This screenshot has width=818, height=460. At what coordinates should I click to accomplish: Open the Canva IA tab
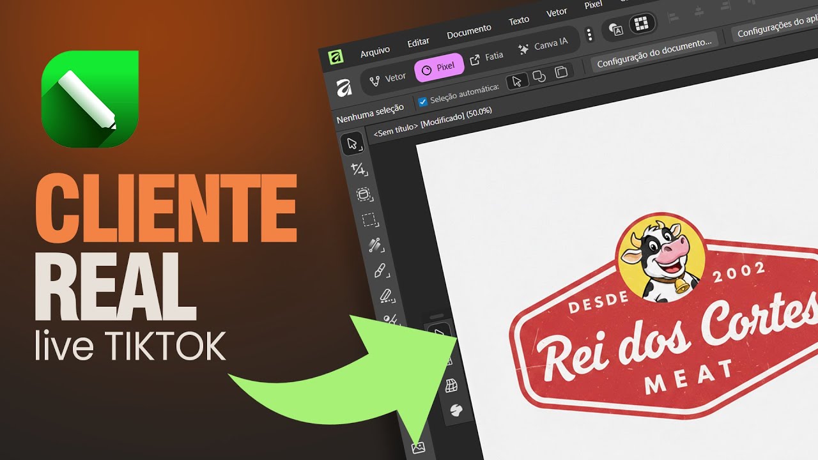coord(543,45)
